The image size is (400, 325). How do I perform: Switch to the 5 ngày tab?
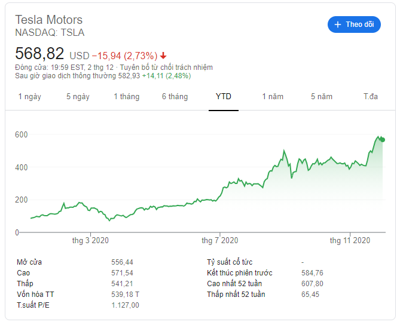78,97
